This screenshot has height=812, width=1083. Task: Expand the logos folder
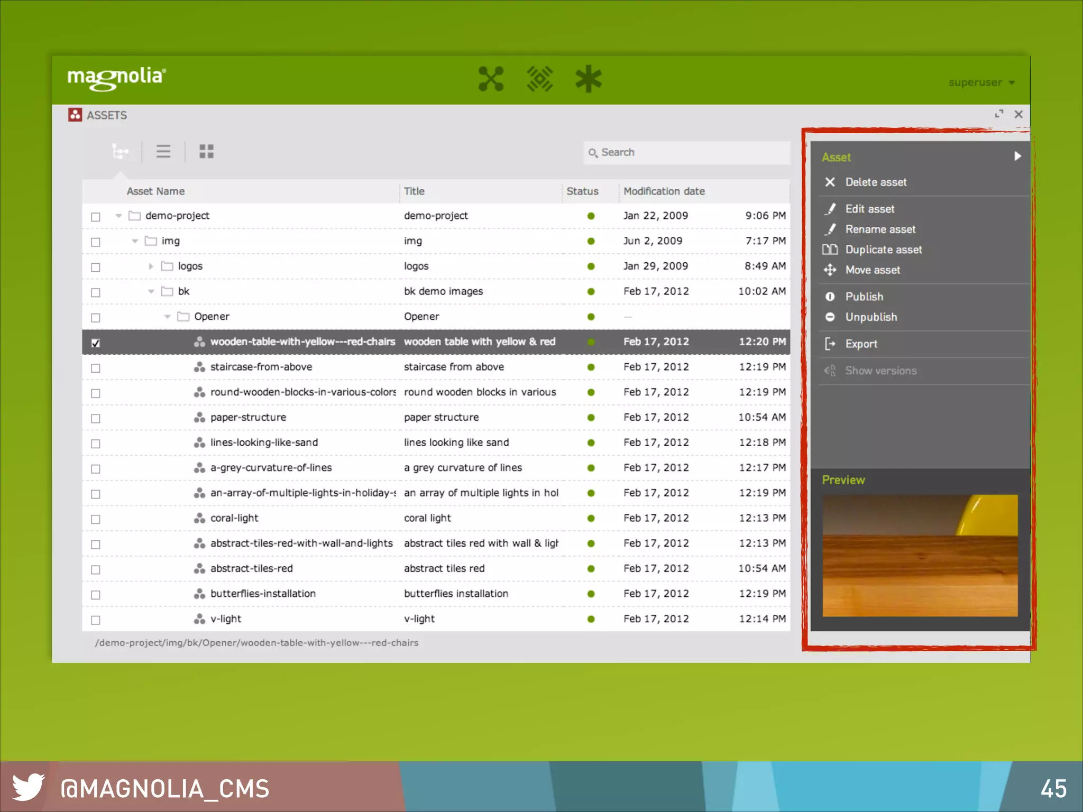151,266
